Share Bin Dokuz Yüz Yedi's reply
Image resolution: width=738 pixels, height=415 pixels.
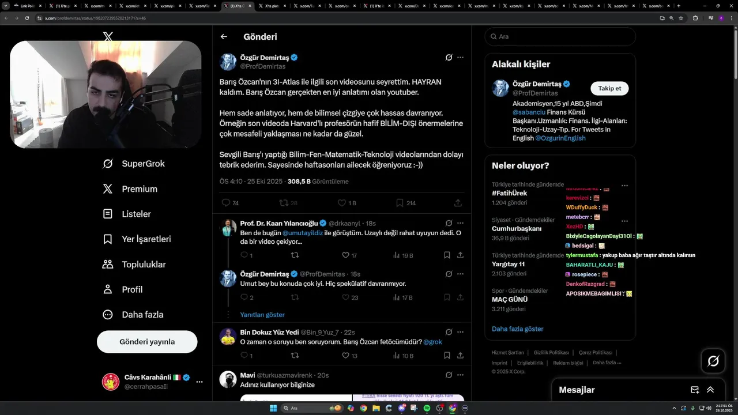(x=460, y=356)
